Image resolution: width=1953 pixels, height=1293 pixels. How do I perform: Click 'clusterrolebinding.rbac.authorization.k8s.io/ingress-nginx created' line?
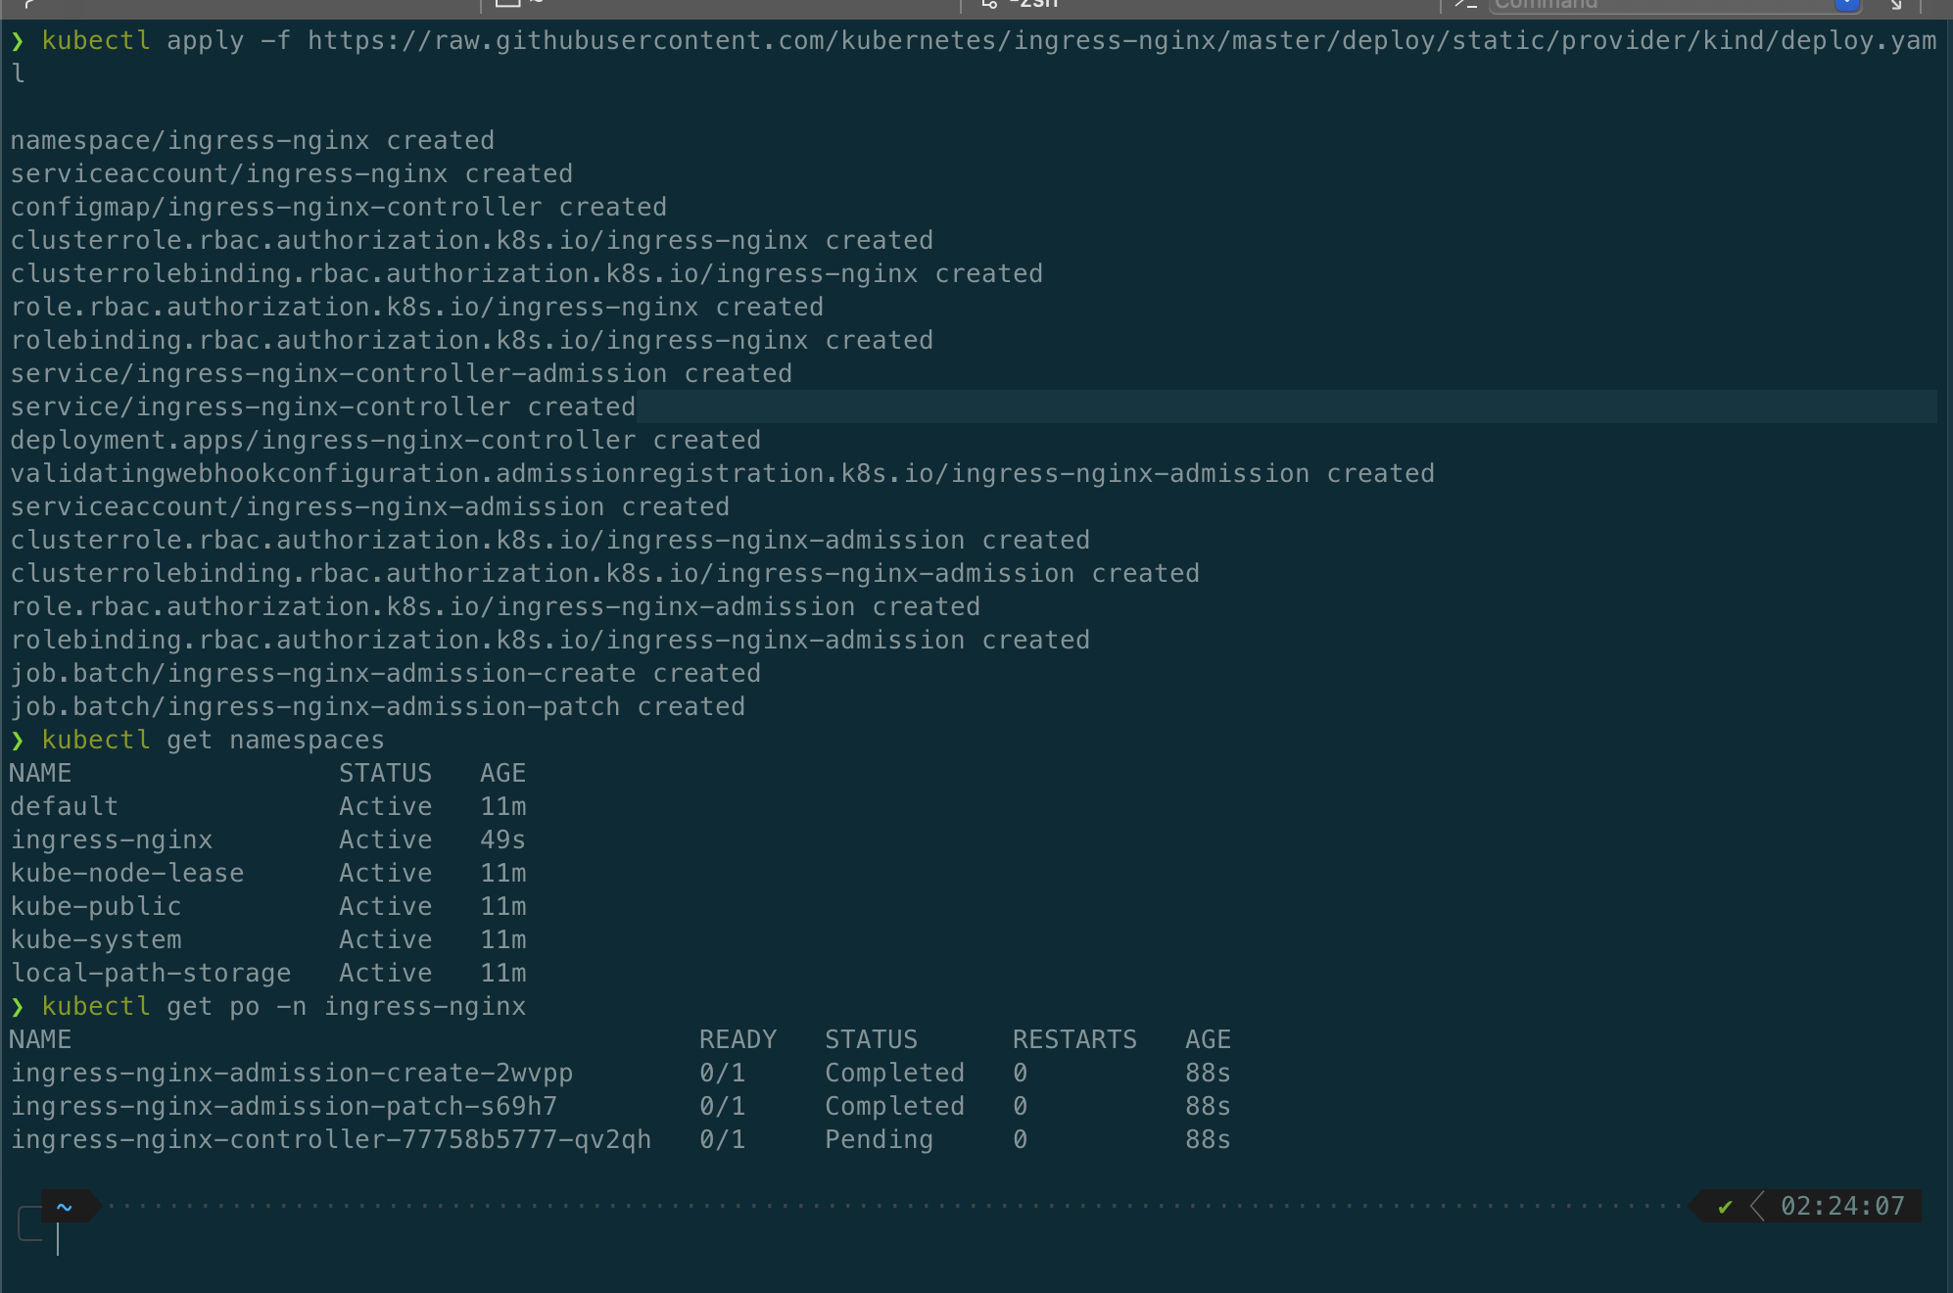tap(527, 274)
